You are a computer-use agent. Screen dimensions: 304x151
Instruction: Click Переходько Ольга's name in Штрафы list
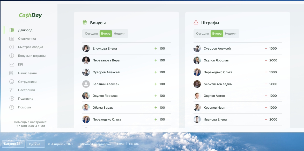coord(218,72)
